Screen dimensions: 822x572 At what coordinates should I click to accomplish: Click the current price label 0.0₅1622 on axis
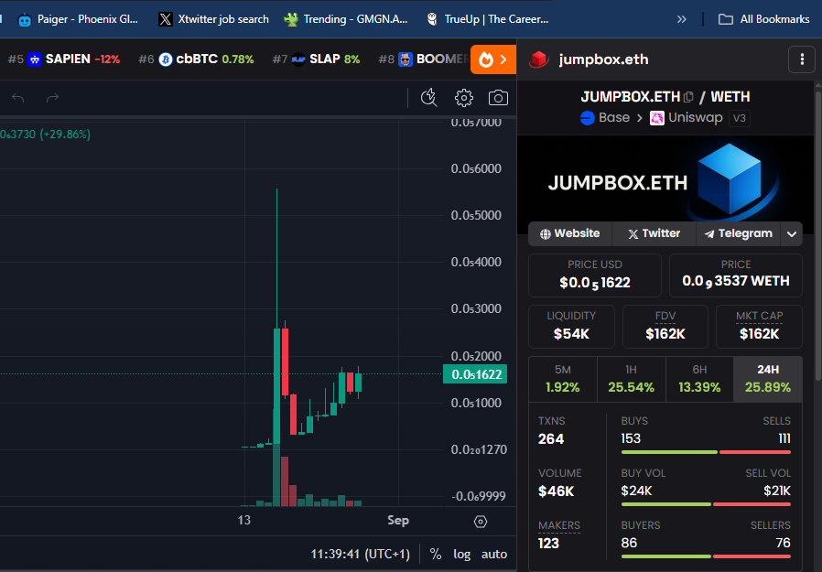coord(475,374)
